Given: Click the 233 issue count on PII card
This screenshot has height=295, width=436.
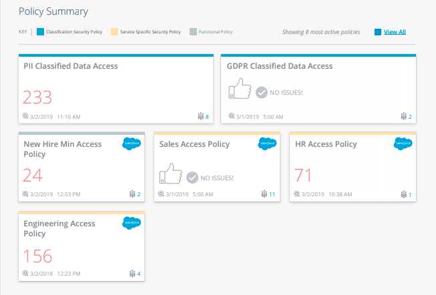Looking at the screenshot, I should [x=37, y=97].
